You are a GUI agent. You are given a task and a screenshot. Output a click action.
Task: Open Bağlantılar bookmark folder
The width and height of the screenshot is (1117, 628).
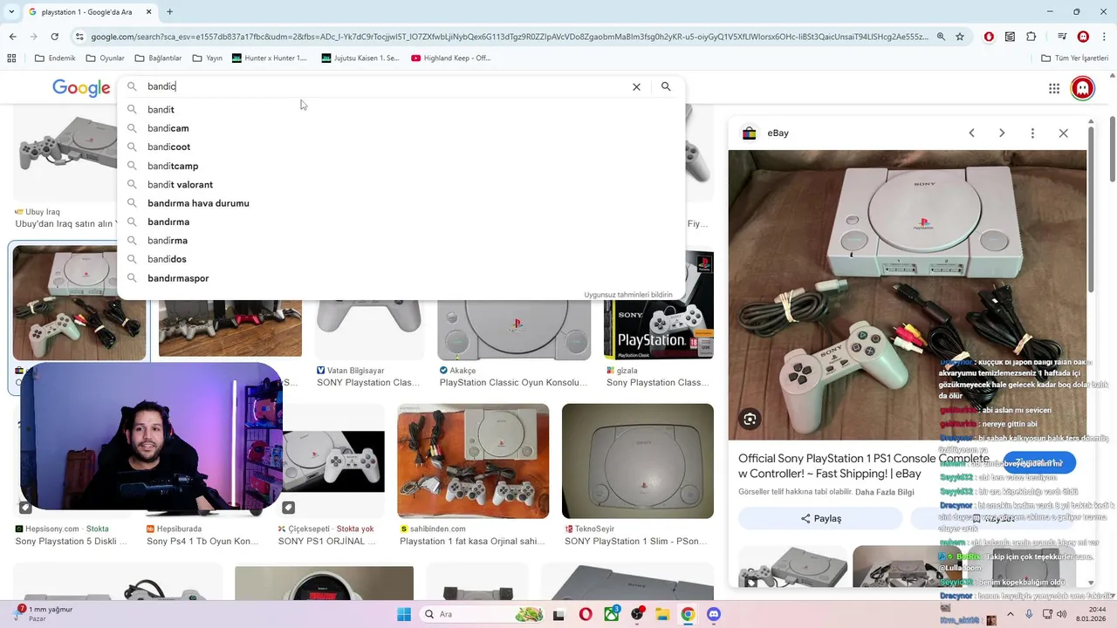[x=158, y=58]
